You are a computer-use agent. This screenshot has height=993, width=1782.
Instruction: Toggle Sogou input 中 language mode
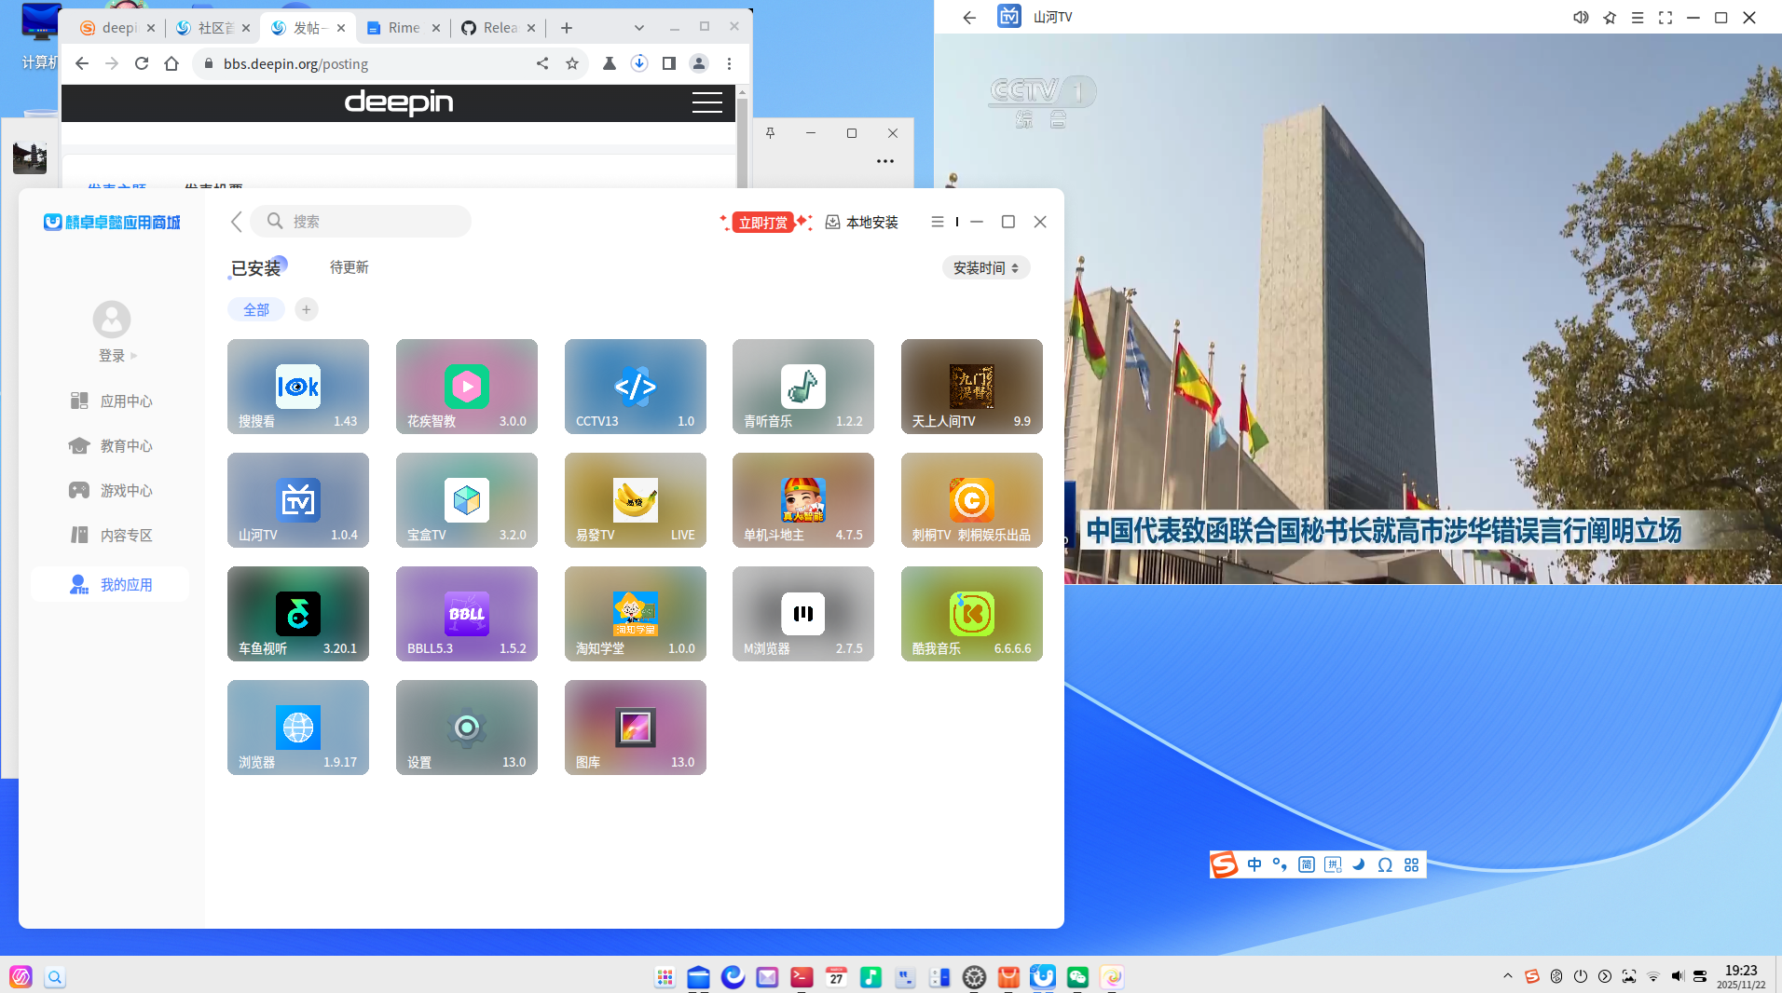click(1254, 864)
